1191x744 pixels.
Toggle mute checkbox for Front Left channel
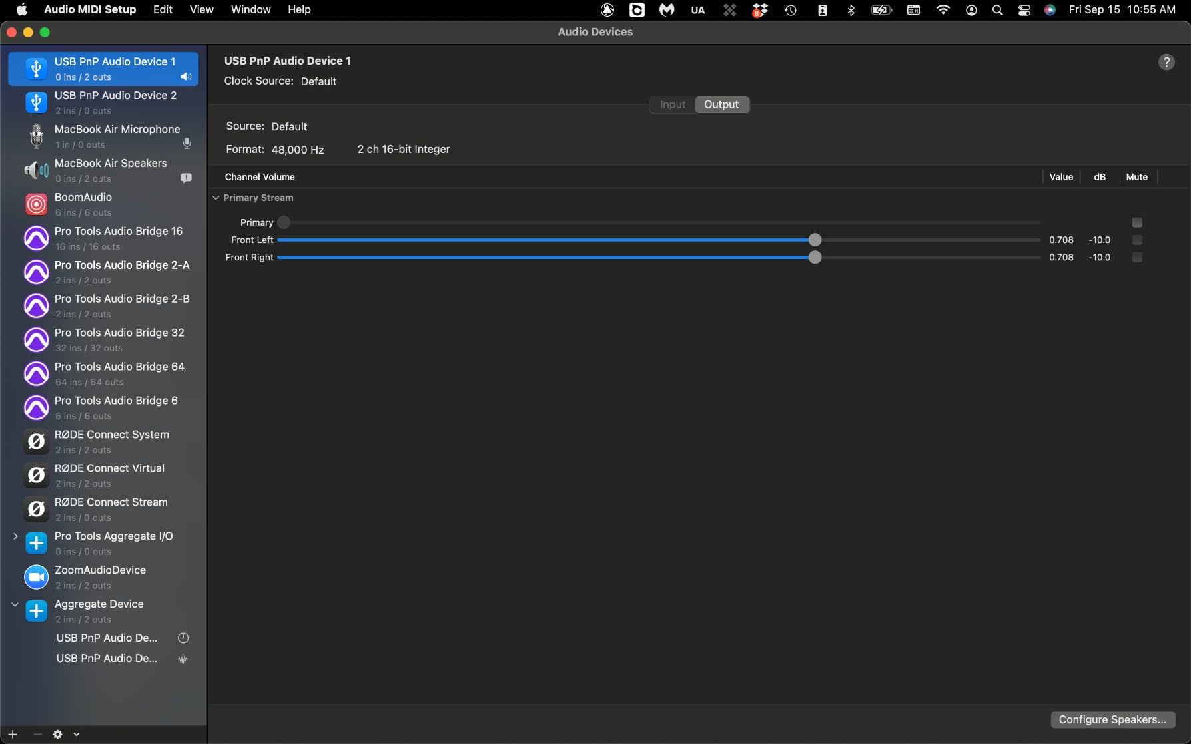click(1137, 240)
